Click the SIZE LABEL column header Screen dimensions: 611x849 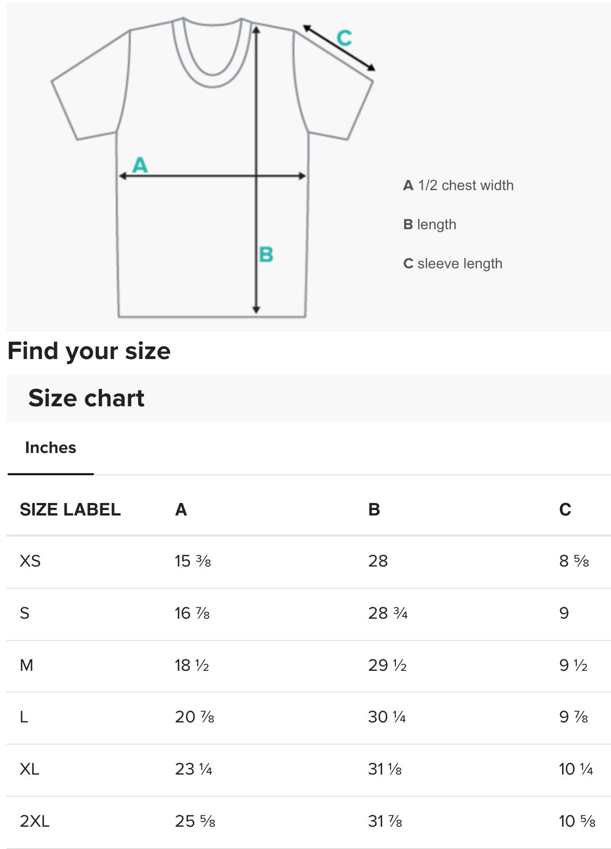[x=70, y=510]
